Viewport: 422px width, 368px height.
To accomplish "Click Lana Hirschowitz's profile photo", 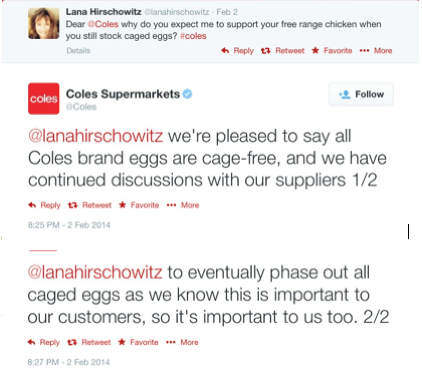I will (44, 24).
